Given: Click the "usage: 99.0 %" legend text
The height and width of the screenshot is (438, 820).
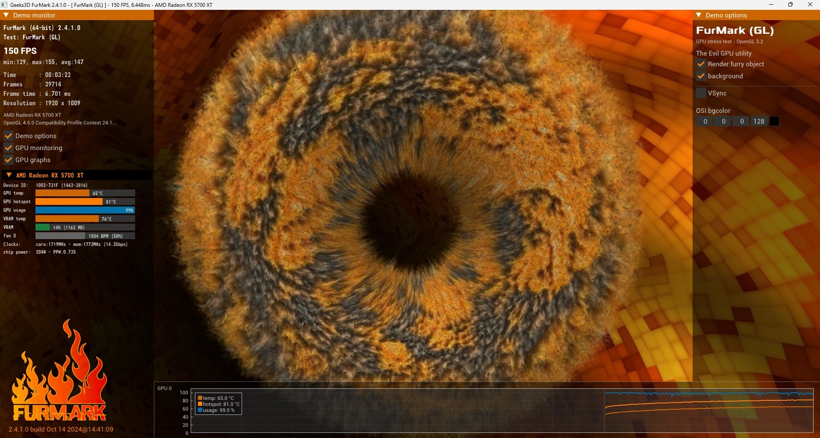Looking at the screenshot, I should 219,410.
